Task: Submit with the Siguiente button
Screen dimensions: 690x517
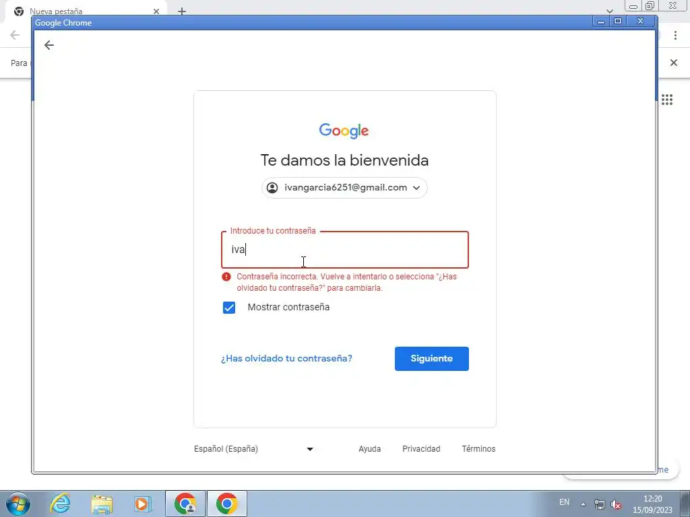Action: (x=432, y=359)
